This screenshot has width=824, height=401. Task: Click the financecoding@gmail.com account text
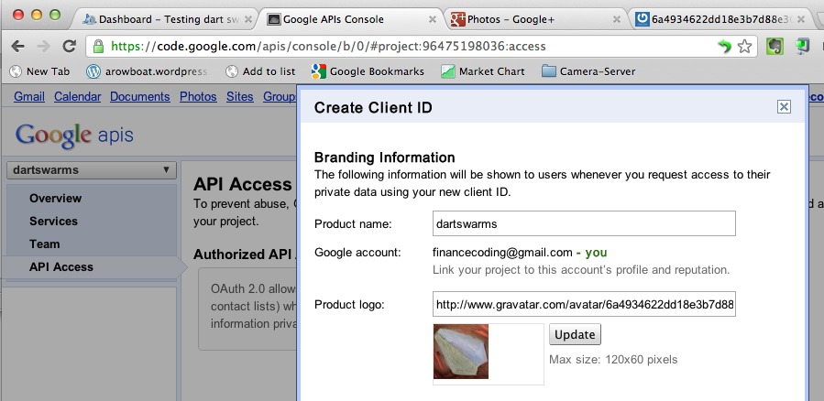502,253
